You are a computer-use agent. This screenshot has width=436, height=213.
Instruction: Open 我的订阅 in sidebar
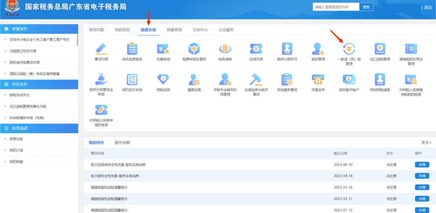pos(16,150)
